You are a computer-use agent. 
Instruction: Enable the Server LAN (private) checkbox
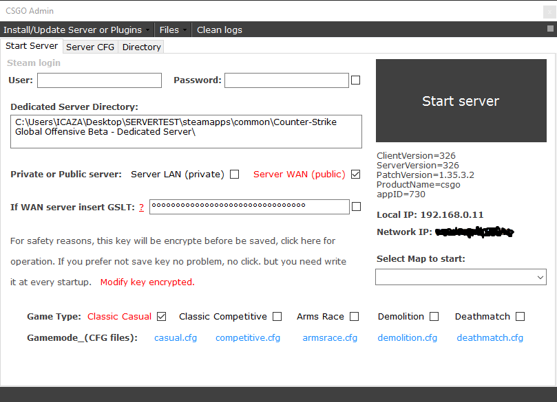tap(235, 175)
